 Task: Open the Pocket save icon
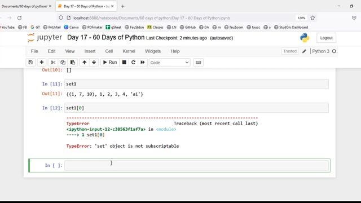tap(354, 17)
